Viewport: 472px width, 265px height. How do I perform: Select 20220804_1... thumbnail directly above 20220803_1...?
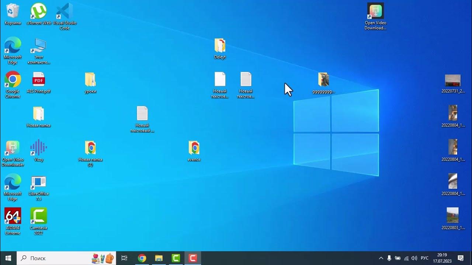click(453, 181)
